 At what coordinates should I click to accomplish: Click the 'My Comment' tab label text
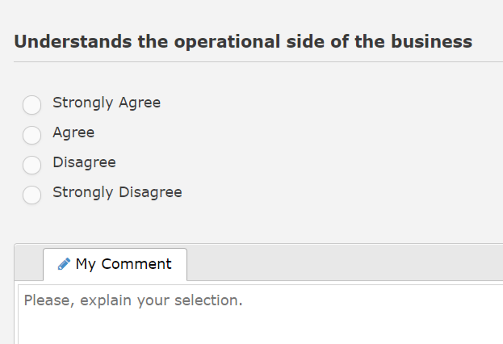[x=124, y=264]
